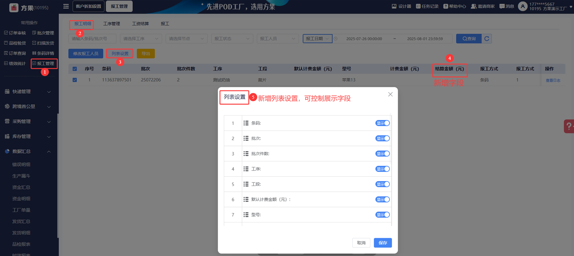Toggle the 显示 switch for 批次
The image size is (574, 256).
click(382, 138)
